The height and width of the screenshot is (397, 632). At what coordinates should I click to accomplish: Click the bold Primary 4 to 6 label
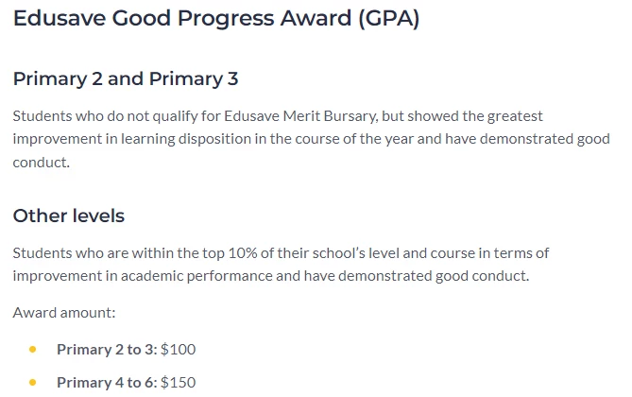point(107,383)
